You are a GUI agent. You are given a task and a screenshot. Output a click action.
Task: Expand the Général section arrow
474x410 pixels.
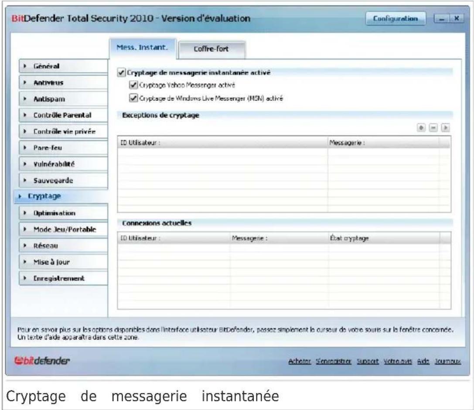point(25,66)
